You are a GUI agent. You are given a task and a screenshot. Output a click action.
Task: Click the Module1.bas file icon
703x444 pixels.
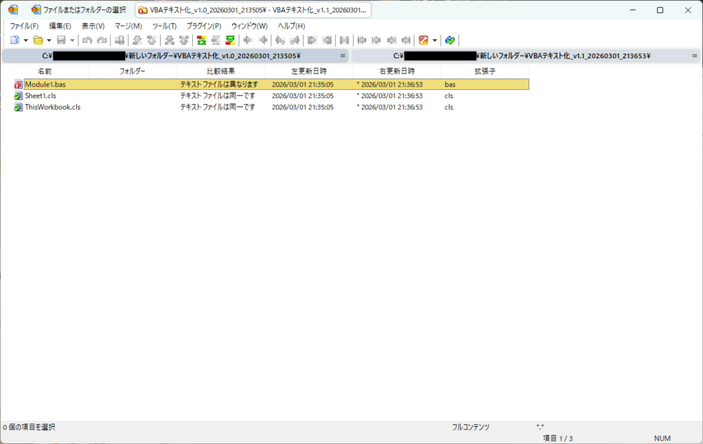click(19, 84)
